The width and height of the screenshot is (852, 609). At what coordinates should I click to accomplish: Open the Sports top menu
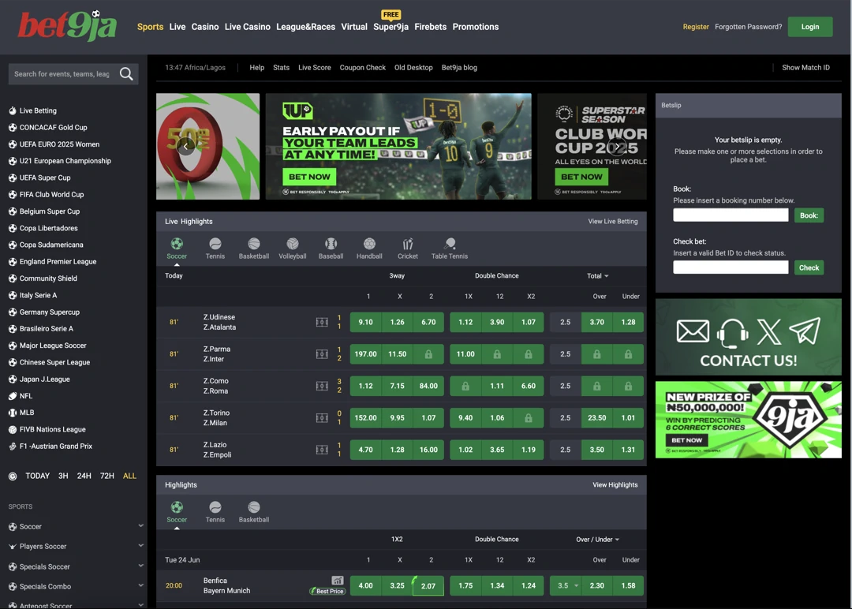(x=150, y=27)
